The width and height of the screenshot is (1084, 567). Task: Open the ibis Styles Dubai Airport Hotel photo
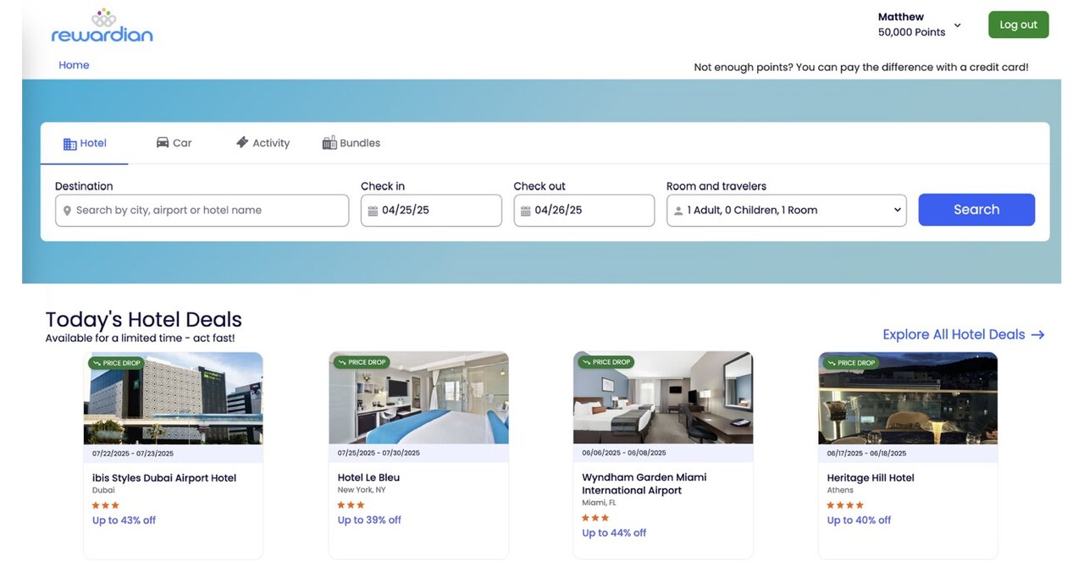pos(173,399)
